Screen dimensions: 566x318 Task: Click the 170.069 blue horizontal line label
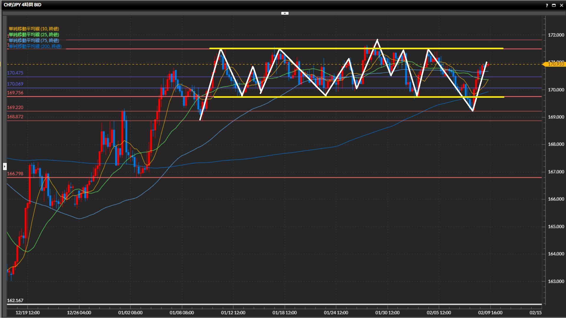15,84
